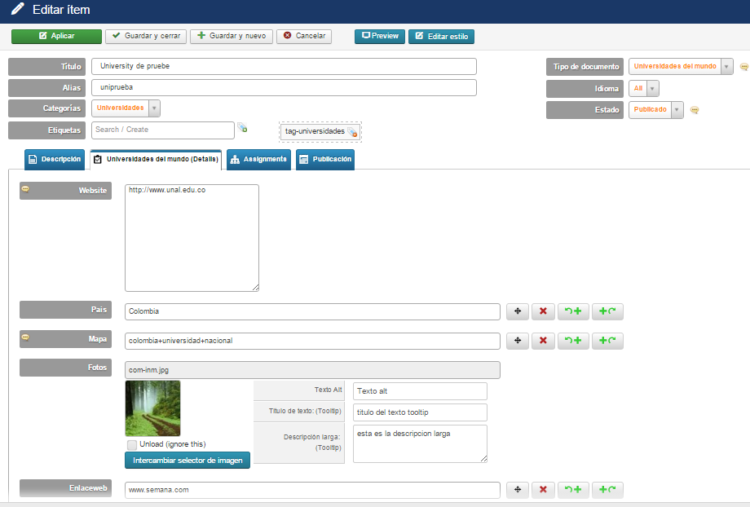Viewport: 750px width, 507px height.
Task: Go to the Publicación tab
Action: pos(324,159)
